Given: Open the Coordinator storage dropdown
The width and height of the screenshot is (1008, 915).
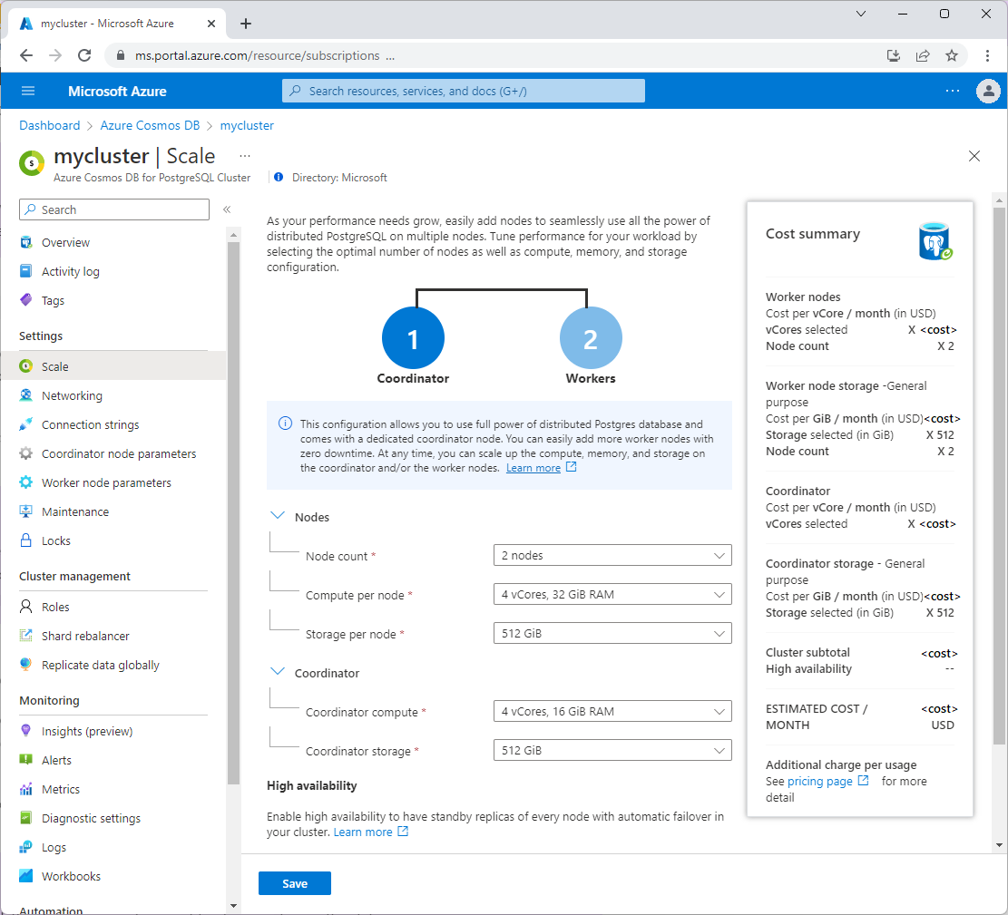Looking at the screenshot, I should 612,751.
